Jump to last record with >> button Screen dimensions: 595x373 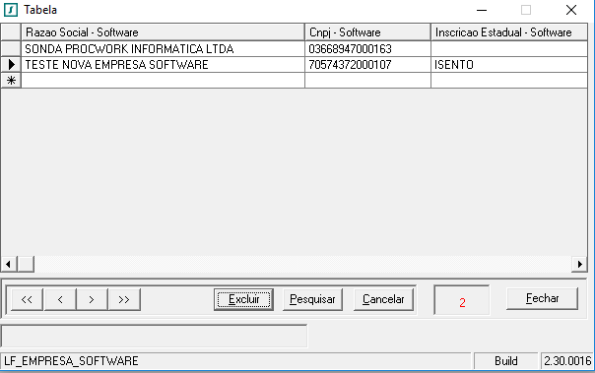click(x=124, y=299)
